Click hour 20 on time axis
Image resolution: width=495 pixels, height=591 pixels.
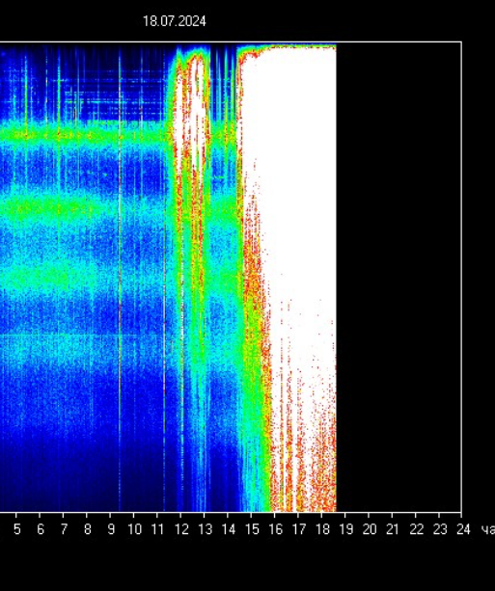(x=370, y=529)
